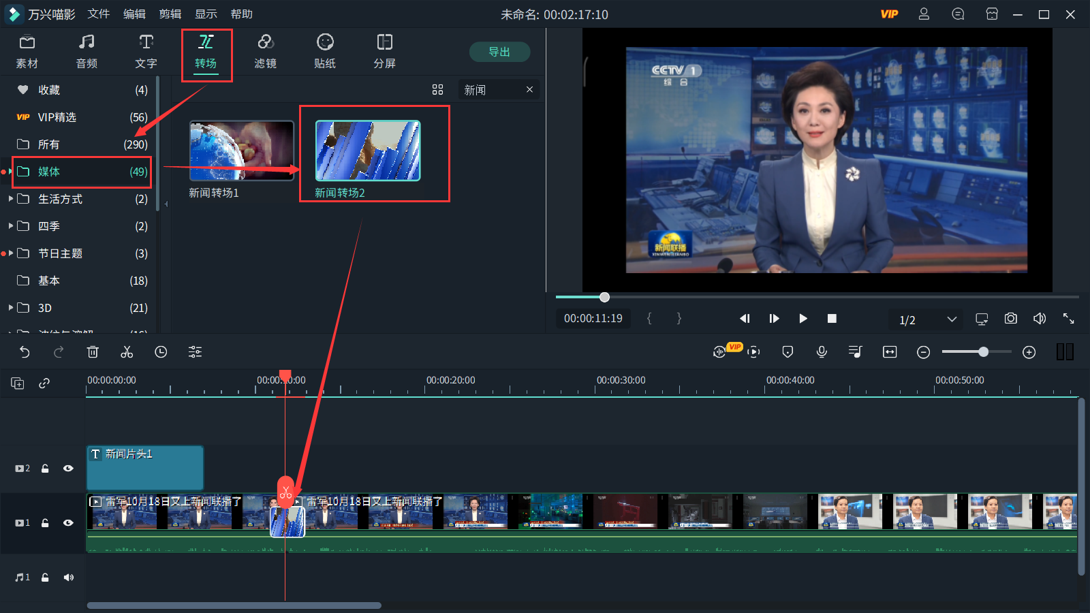
Task: Select the scissors split tool
Action: 127,352
